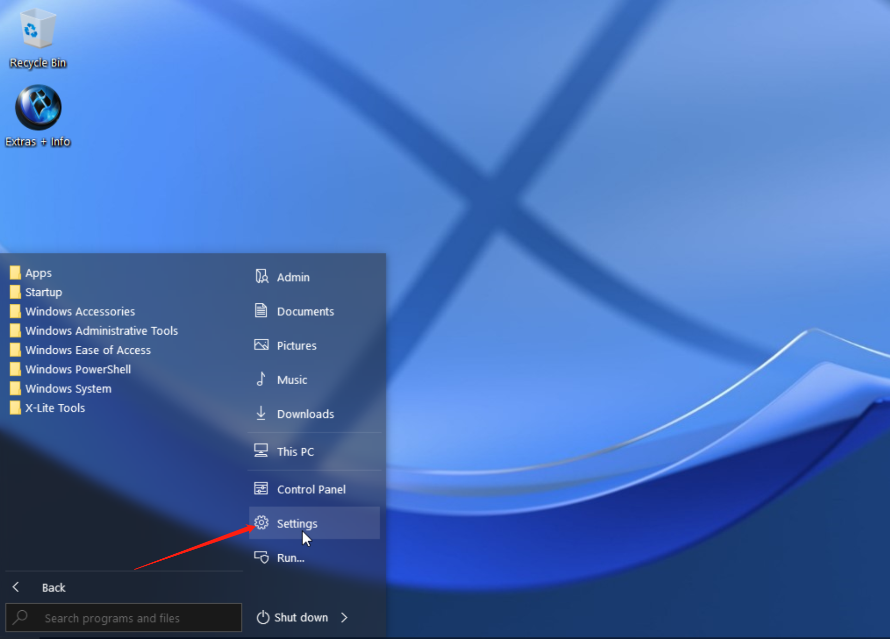Click the Windows PowerShell folder icon

pos(15,369)
